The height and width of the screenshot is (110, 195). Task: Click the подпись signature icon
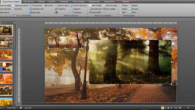pos(56,9)
